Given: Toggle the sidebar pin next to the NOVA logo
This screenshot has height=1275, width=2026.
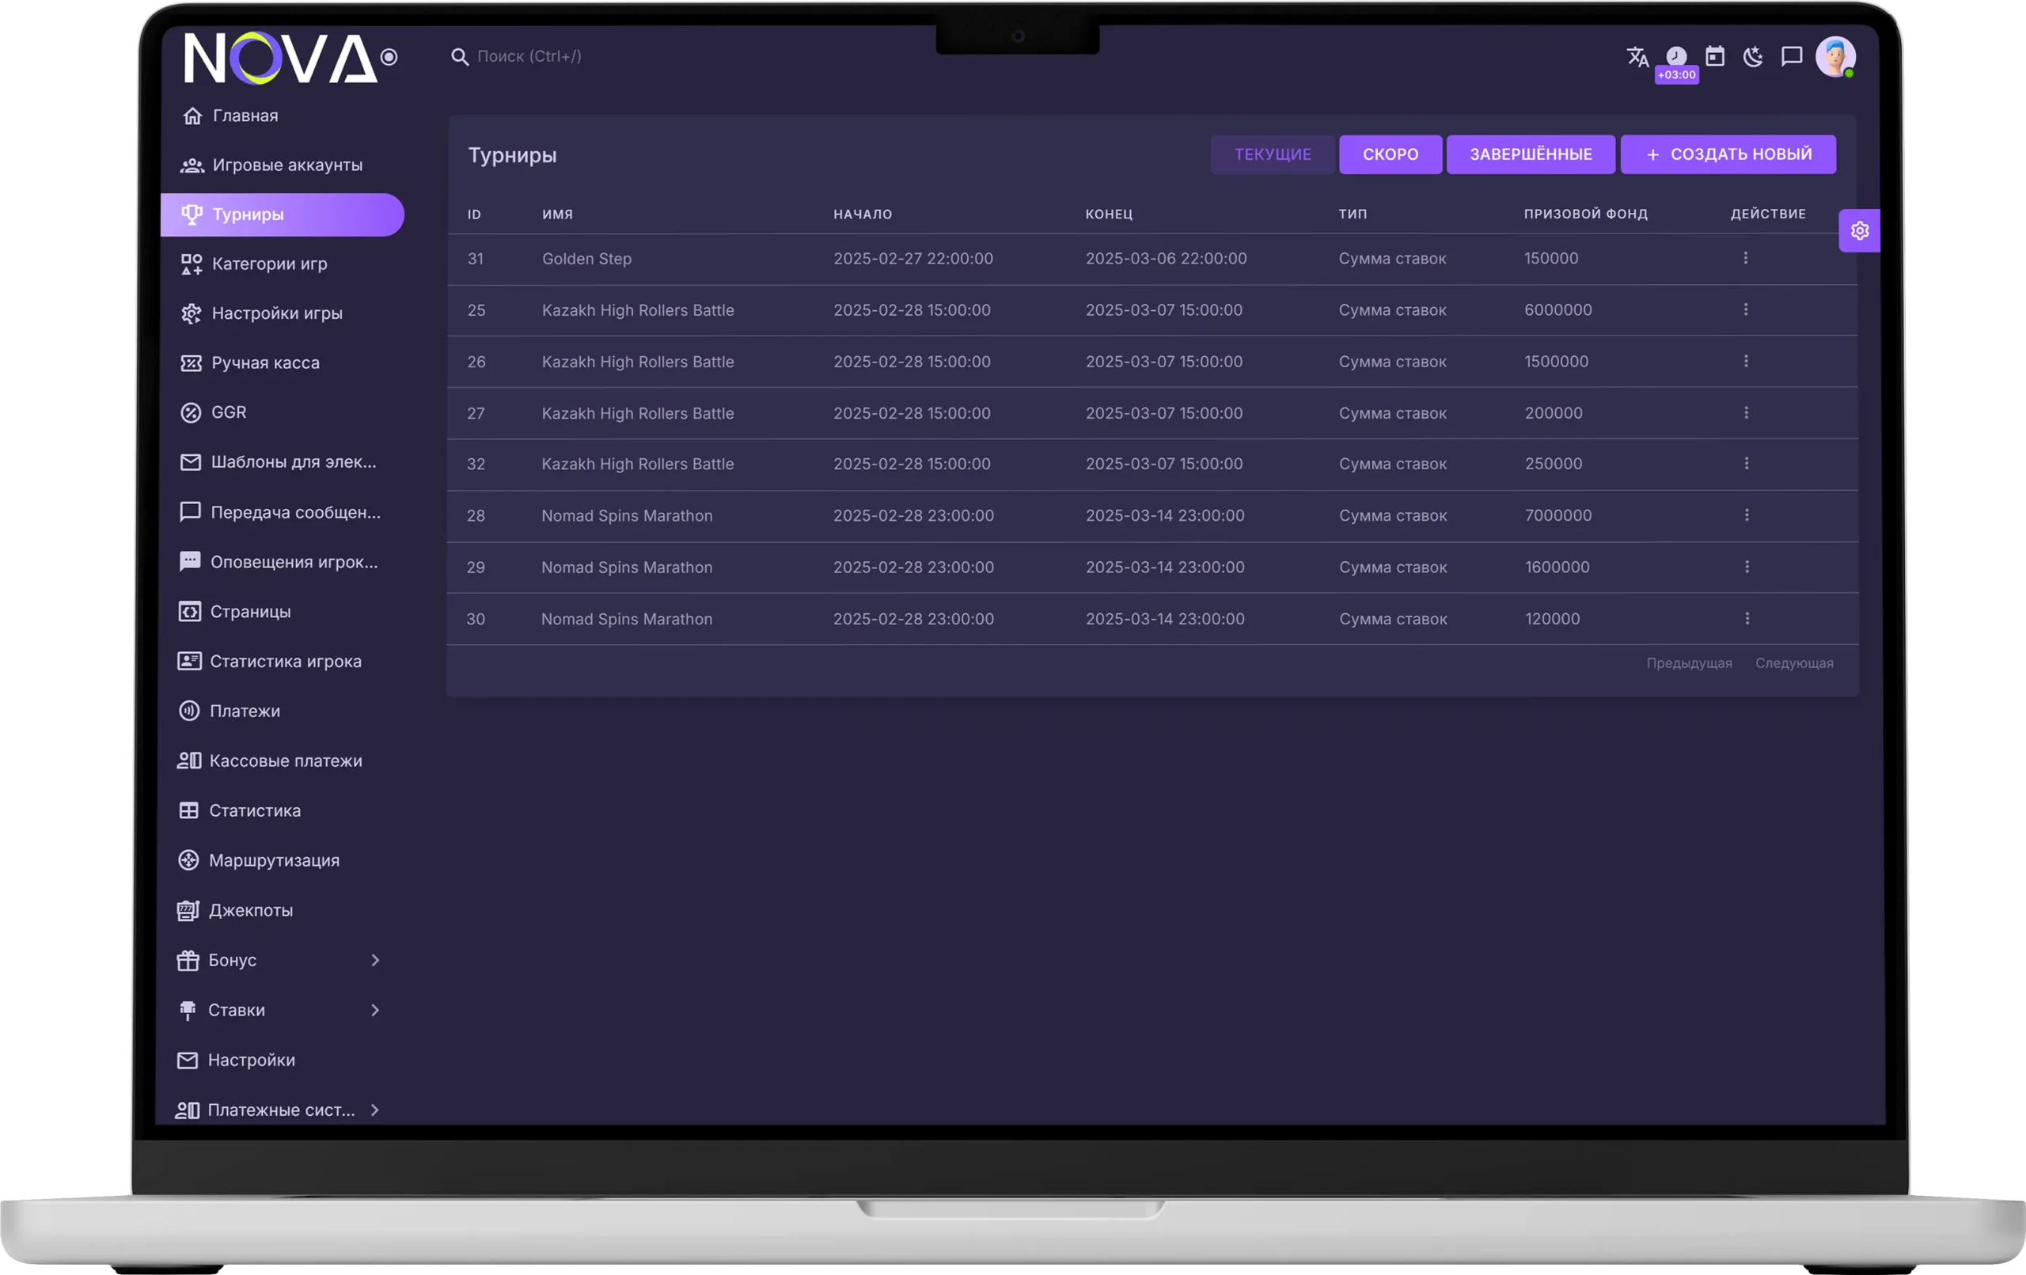Looking at the screenshot, I should (x=389, y=57).
